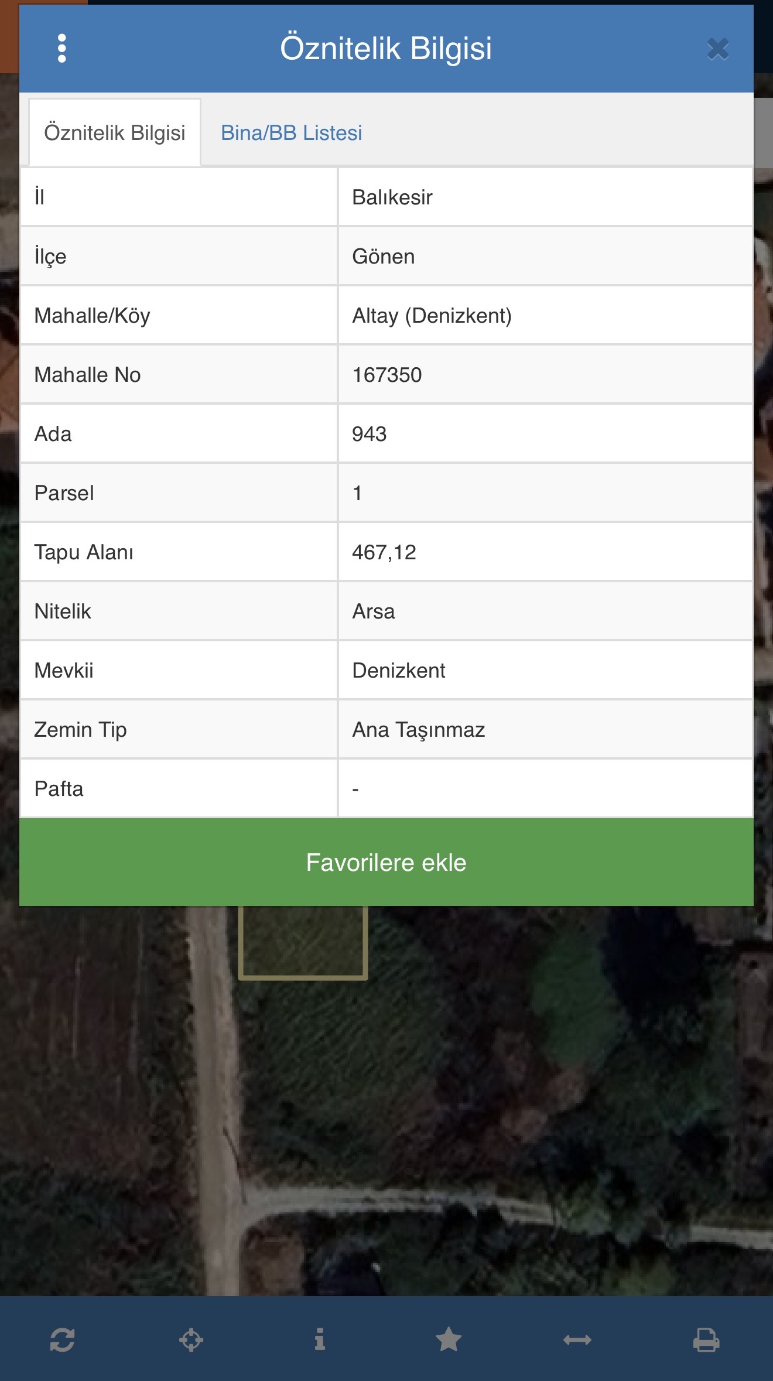Close the Öznitelik Bilgisi dialog
Image resolution: width=773 pixels, height=1381 pixels.
pyautogui.click(x=717, y=49)
